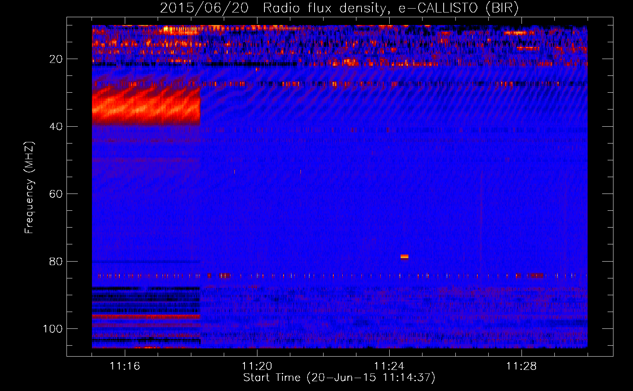Click the plot title mentioning e-CALLISTO (BIR)

[x=339, y=8]
